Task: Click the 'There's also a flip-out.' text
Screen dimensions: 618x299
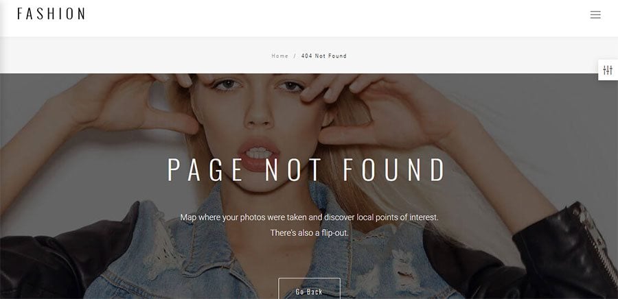Action: pyautogui.click(x=310, y=233)
